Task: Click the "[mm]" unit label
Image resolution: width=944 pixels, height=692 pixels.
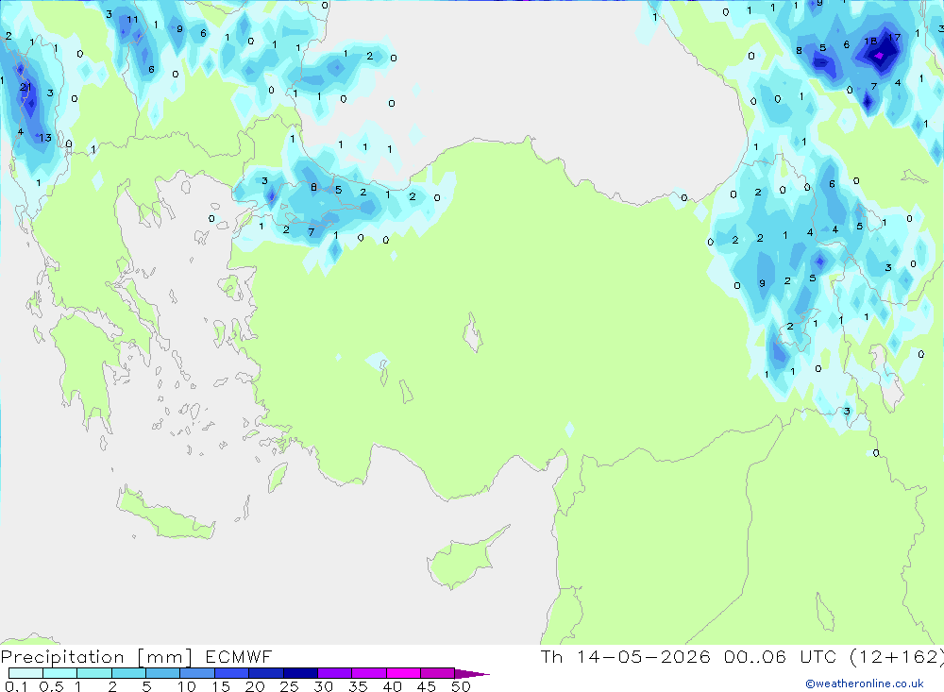Action: click(165, 657)
